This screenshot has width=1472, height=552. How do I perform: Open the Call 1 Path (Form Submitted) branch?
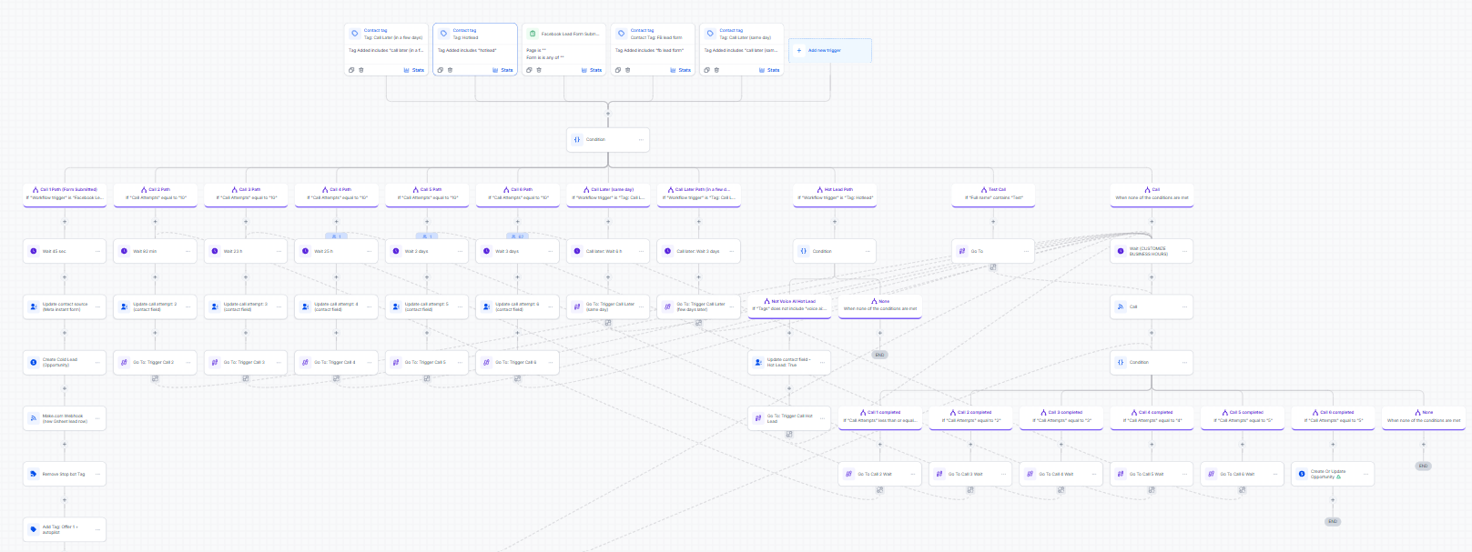click(x=65, y=195)
